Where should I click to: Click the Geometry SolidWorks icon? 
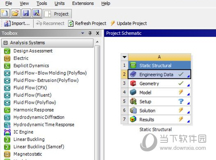[133, 83]
